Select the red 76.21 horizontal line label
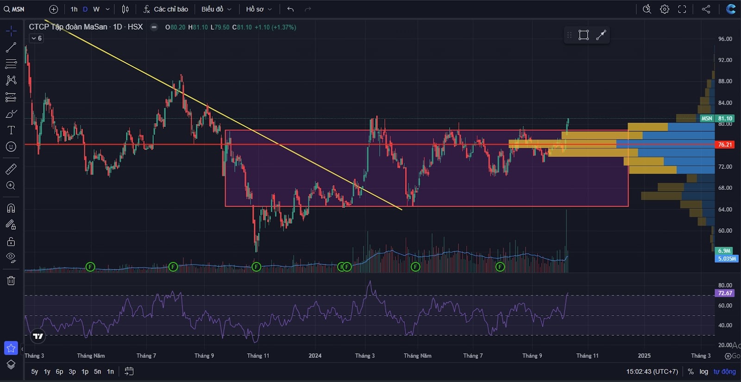741x382 pixels. (x=725, y=145)
